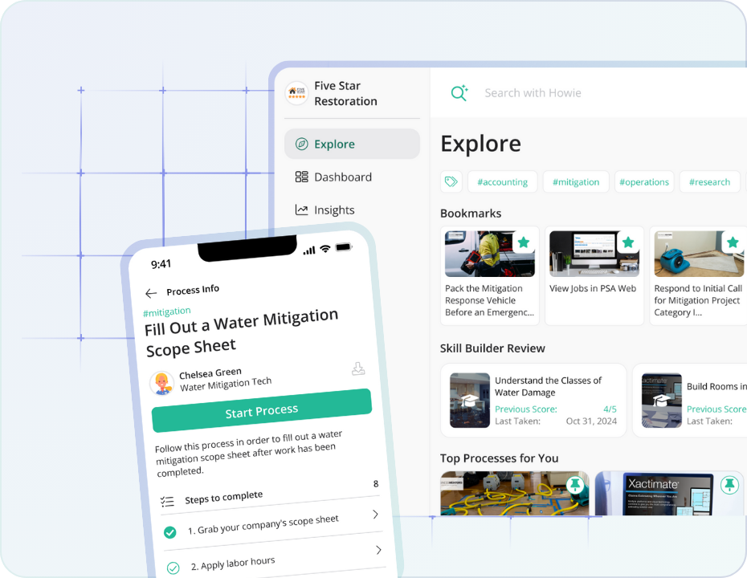Toggle check for Apply labor hours step
This screenshot has width=747, height=578.
173,568
